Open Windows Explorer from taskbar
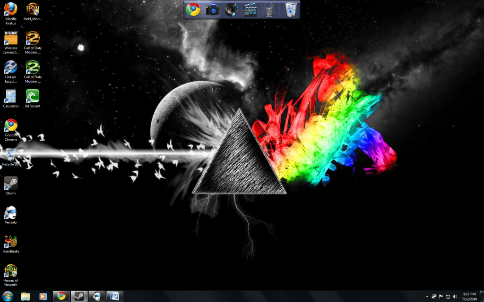This screenshot has width=484, height=302. (x=26, y=296)
